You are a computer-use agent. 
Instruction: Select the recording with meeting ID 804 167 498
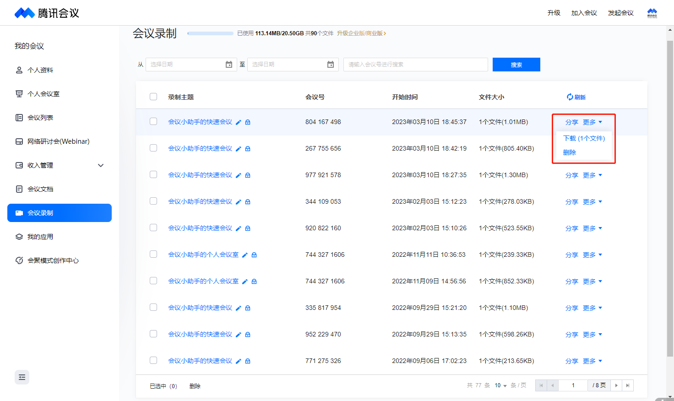153,121
